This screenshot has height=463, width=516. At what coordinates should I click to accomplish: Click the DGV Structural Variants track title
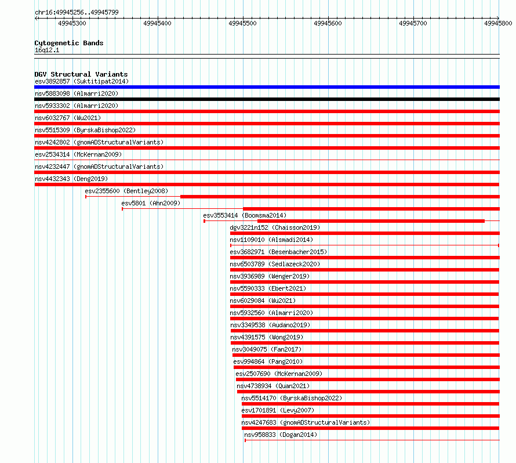(x=81, y=74)
